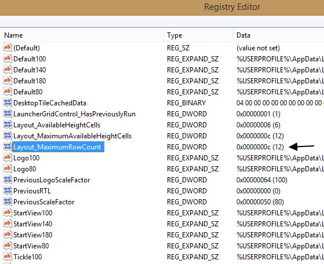
Task: Select the Logo100 string icon
Action: click(x=8, y=157)
